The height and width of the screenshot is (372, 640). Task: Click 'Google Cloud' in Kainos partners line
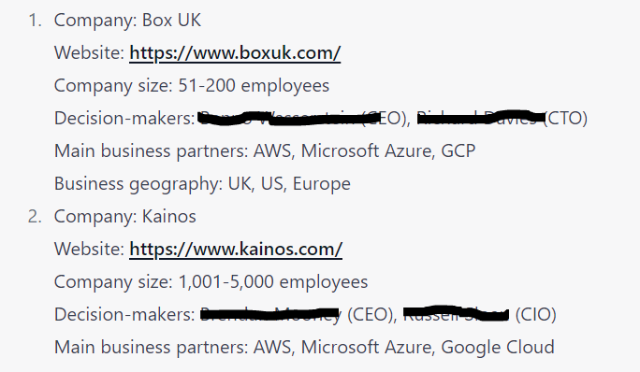498,347
